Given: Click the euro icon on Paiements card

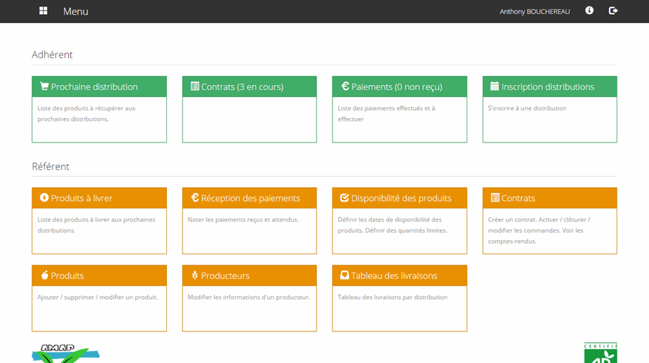Looking at the screenshot, I should [345, 86].
